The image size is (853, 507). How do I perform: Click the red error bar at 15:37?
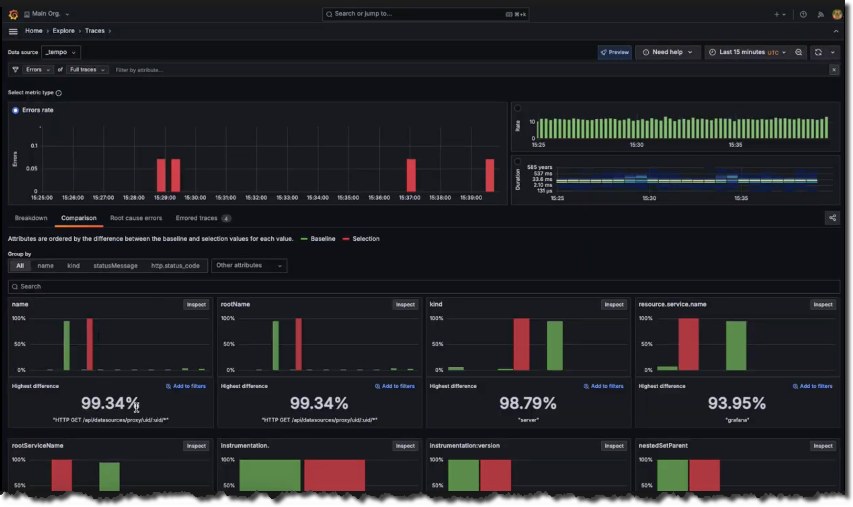(x=411, y=175)
